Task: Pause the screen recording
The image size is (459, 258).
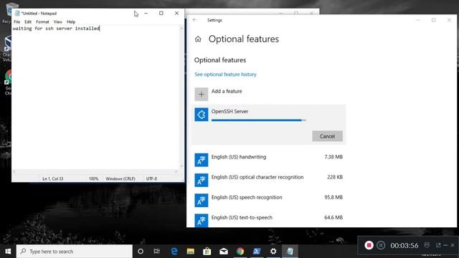Action: 381,245
